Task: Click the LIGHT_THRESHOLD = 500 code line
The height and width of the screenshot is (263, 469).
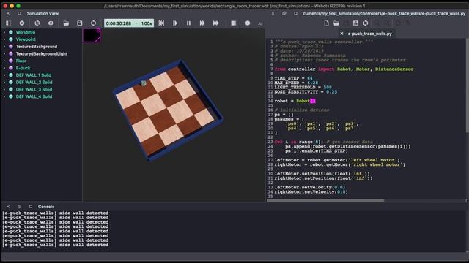Action: coord(303,88)
